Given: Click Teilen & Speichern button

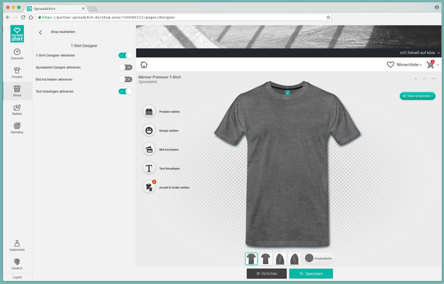Looking at the screenshot, I should click(x=418, y=96).
